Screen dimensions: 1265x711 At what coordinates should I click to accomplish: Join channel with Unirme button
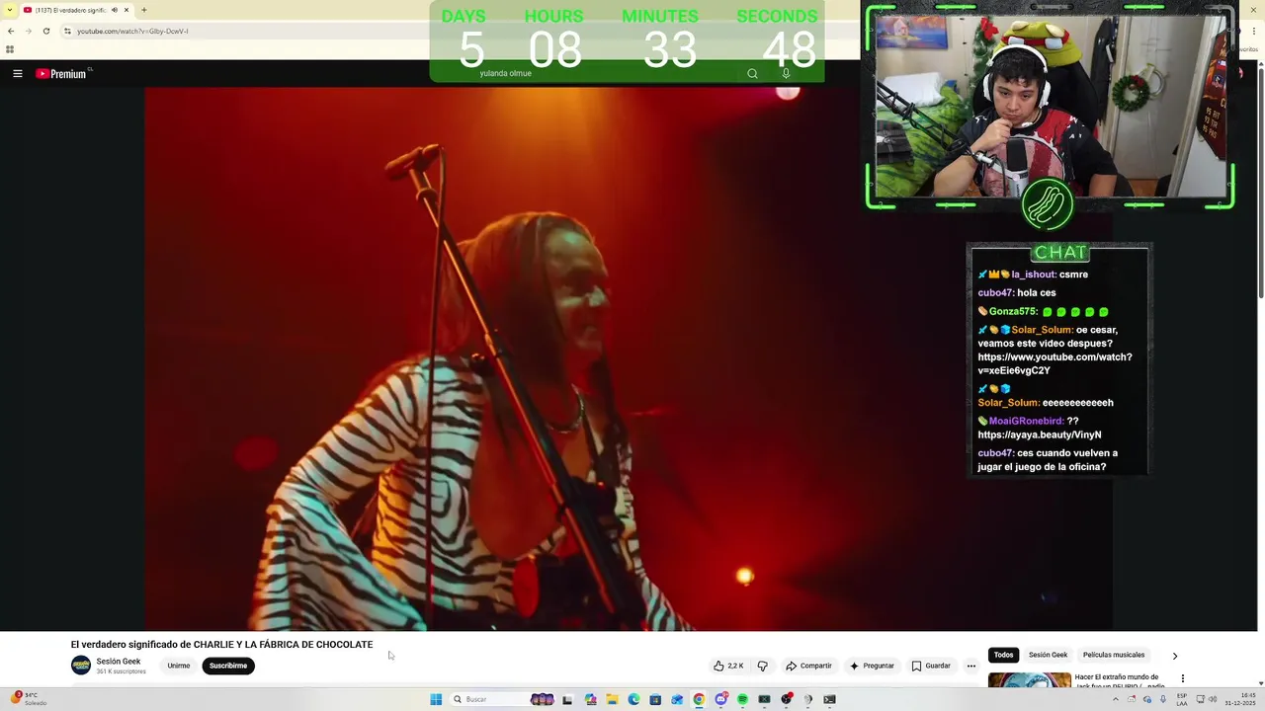coord(179,666)
